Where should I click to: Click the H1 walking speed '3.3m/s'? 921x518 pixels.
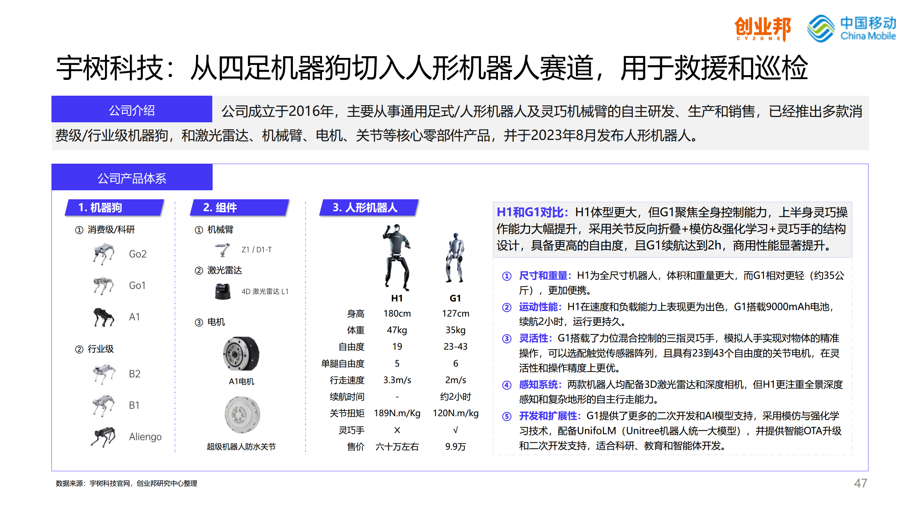click(397, 380)
